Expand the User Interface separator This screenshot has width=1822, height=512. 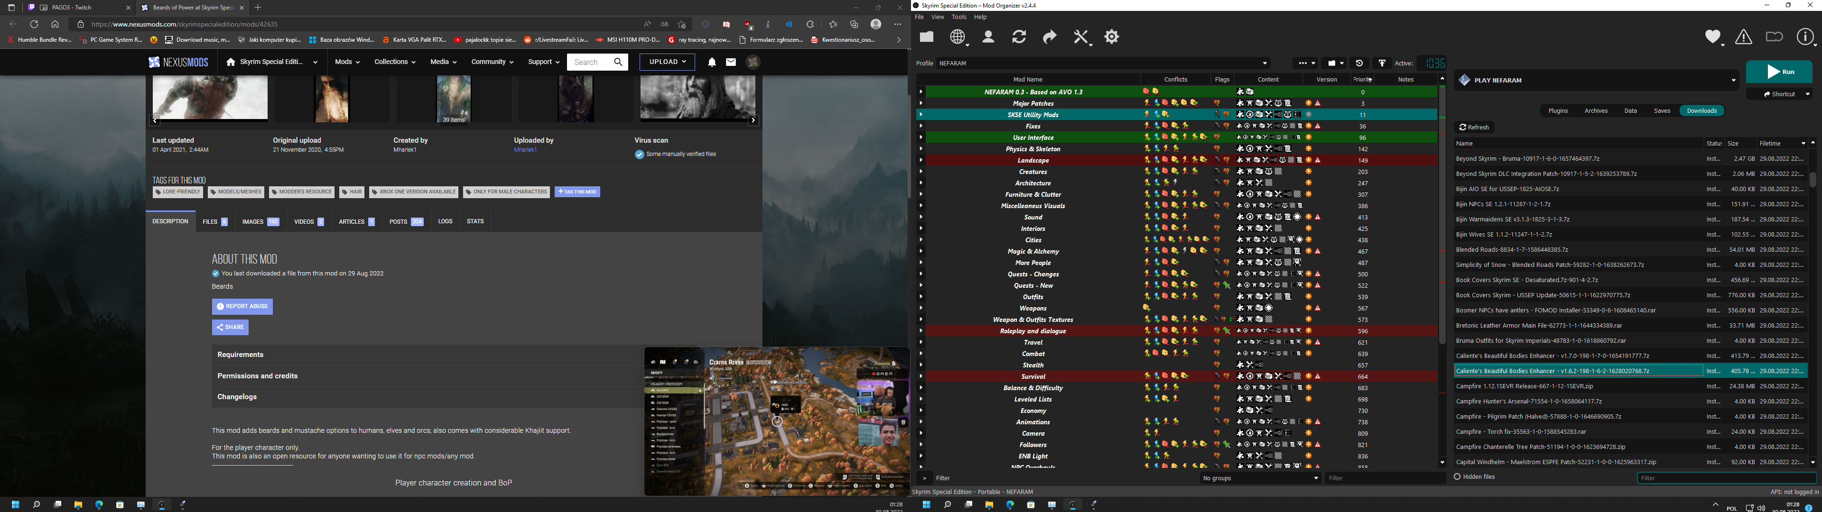click(921, 137)
